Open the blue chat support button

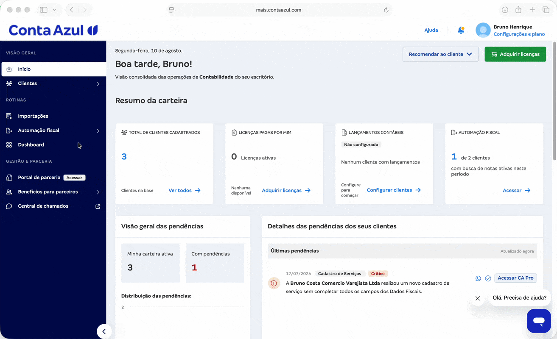pos(539,321)
